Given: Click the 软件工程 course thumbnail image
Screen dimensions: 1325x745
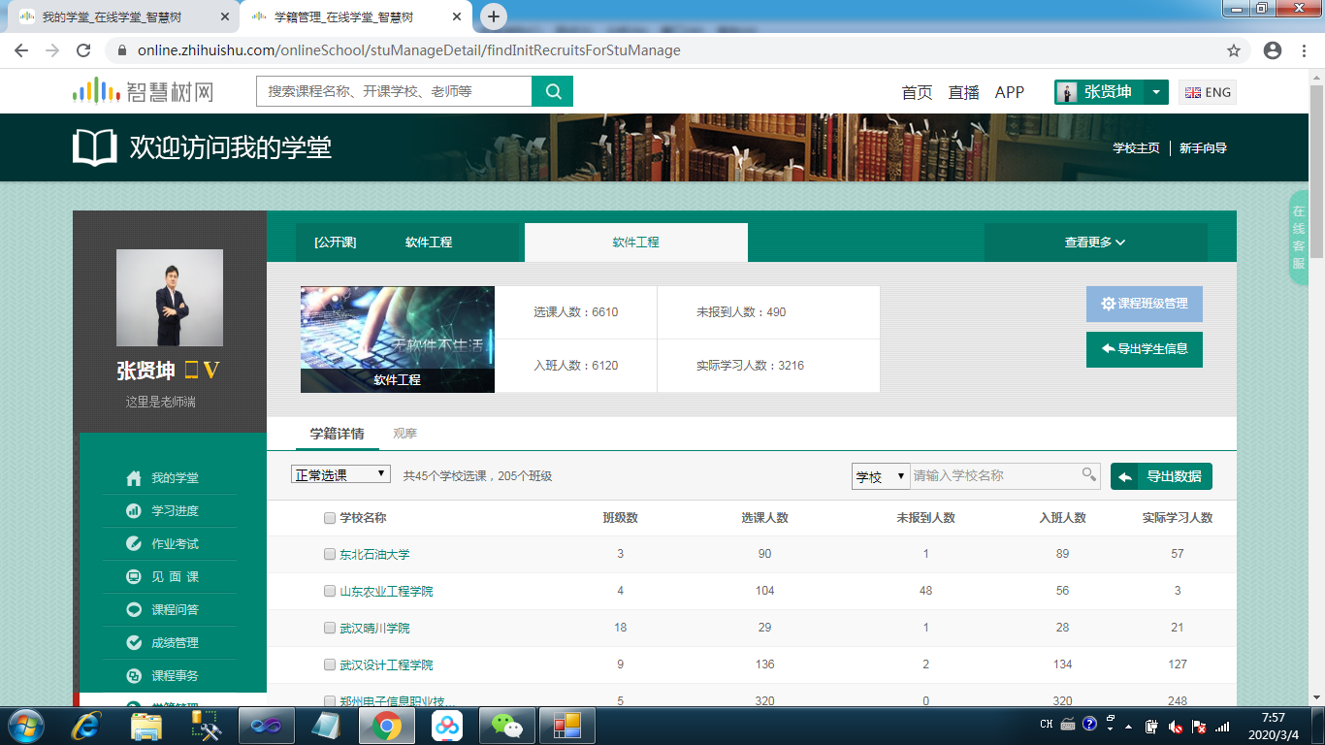Looking at the screenshot, I should pos(398,340).
